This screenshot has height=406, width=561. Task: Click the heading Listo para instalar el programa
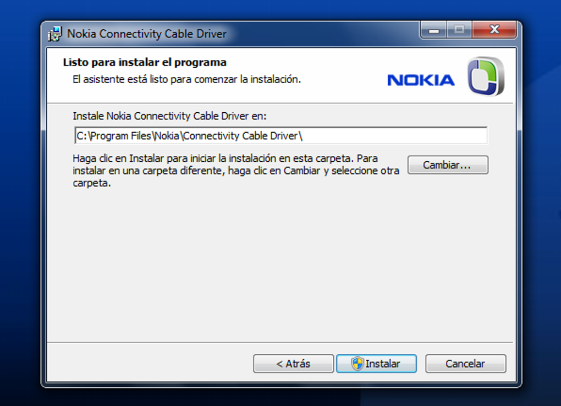point(145,62)
